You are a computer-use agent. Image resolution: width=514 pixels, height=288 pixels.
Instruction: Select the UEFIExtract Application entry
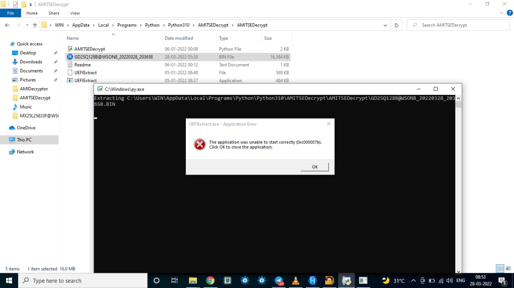[x=178, y=80]
